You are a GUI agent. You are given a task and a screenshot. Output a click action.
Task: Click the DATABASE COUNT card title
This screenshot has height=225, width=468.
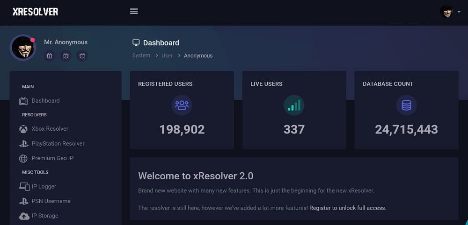388,84
